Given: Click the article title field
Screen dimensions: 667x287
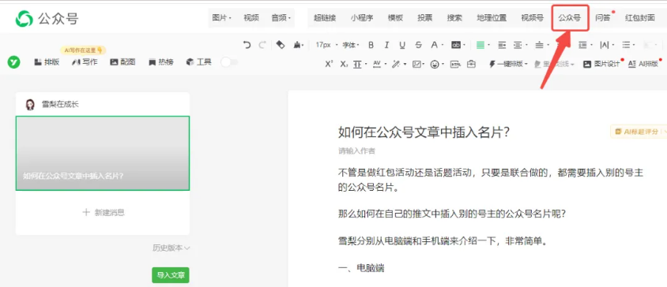Looking at the screenshot, I should pos(424,132).
